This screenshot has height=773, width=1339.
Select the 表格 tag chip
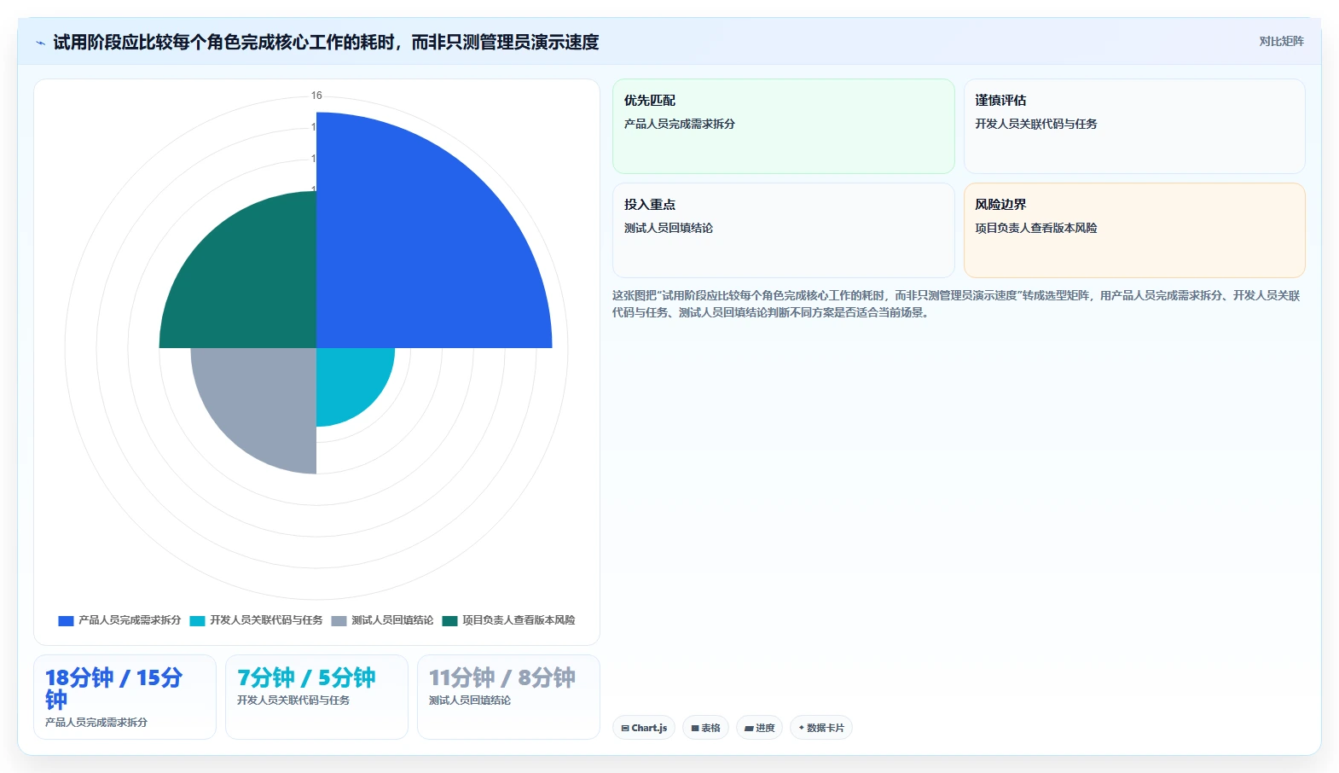705,728
